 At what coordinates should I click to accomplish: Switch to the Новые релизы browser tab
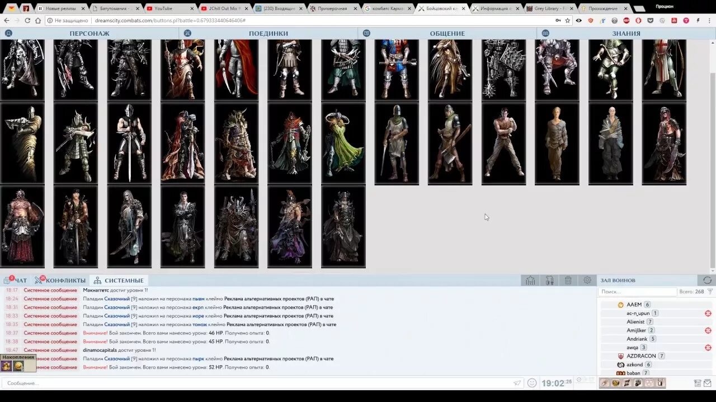(62, 8)
